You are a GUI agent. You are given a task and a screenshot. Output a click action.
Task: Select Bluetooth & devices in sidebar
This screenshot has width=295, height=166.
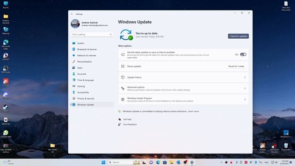[92, 49]
